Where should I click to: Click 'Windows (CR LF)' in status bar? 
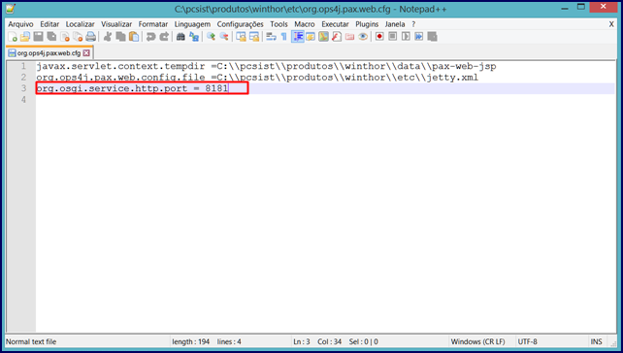point(478,341)
